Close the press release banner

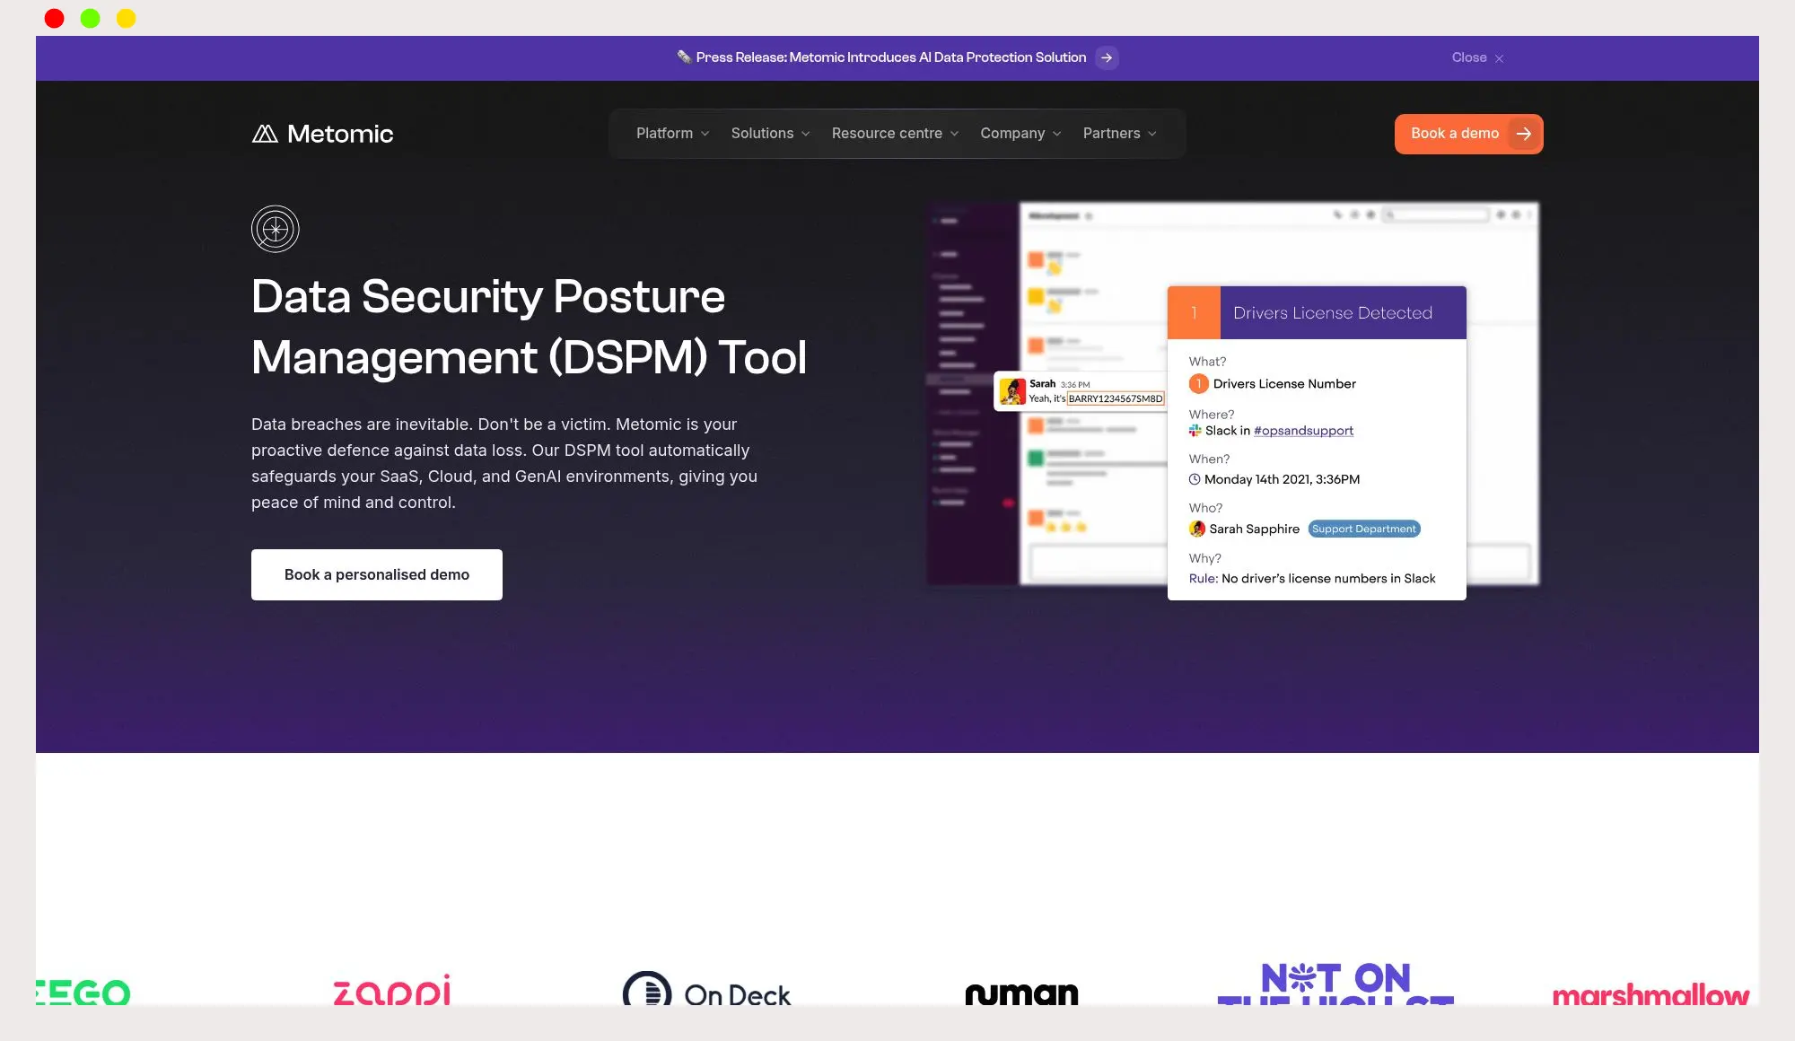pyautogui.click(x=1477, y=57)
